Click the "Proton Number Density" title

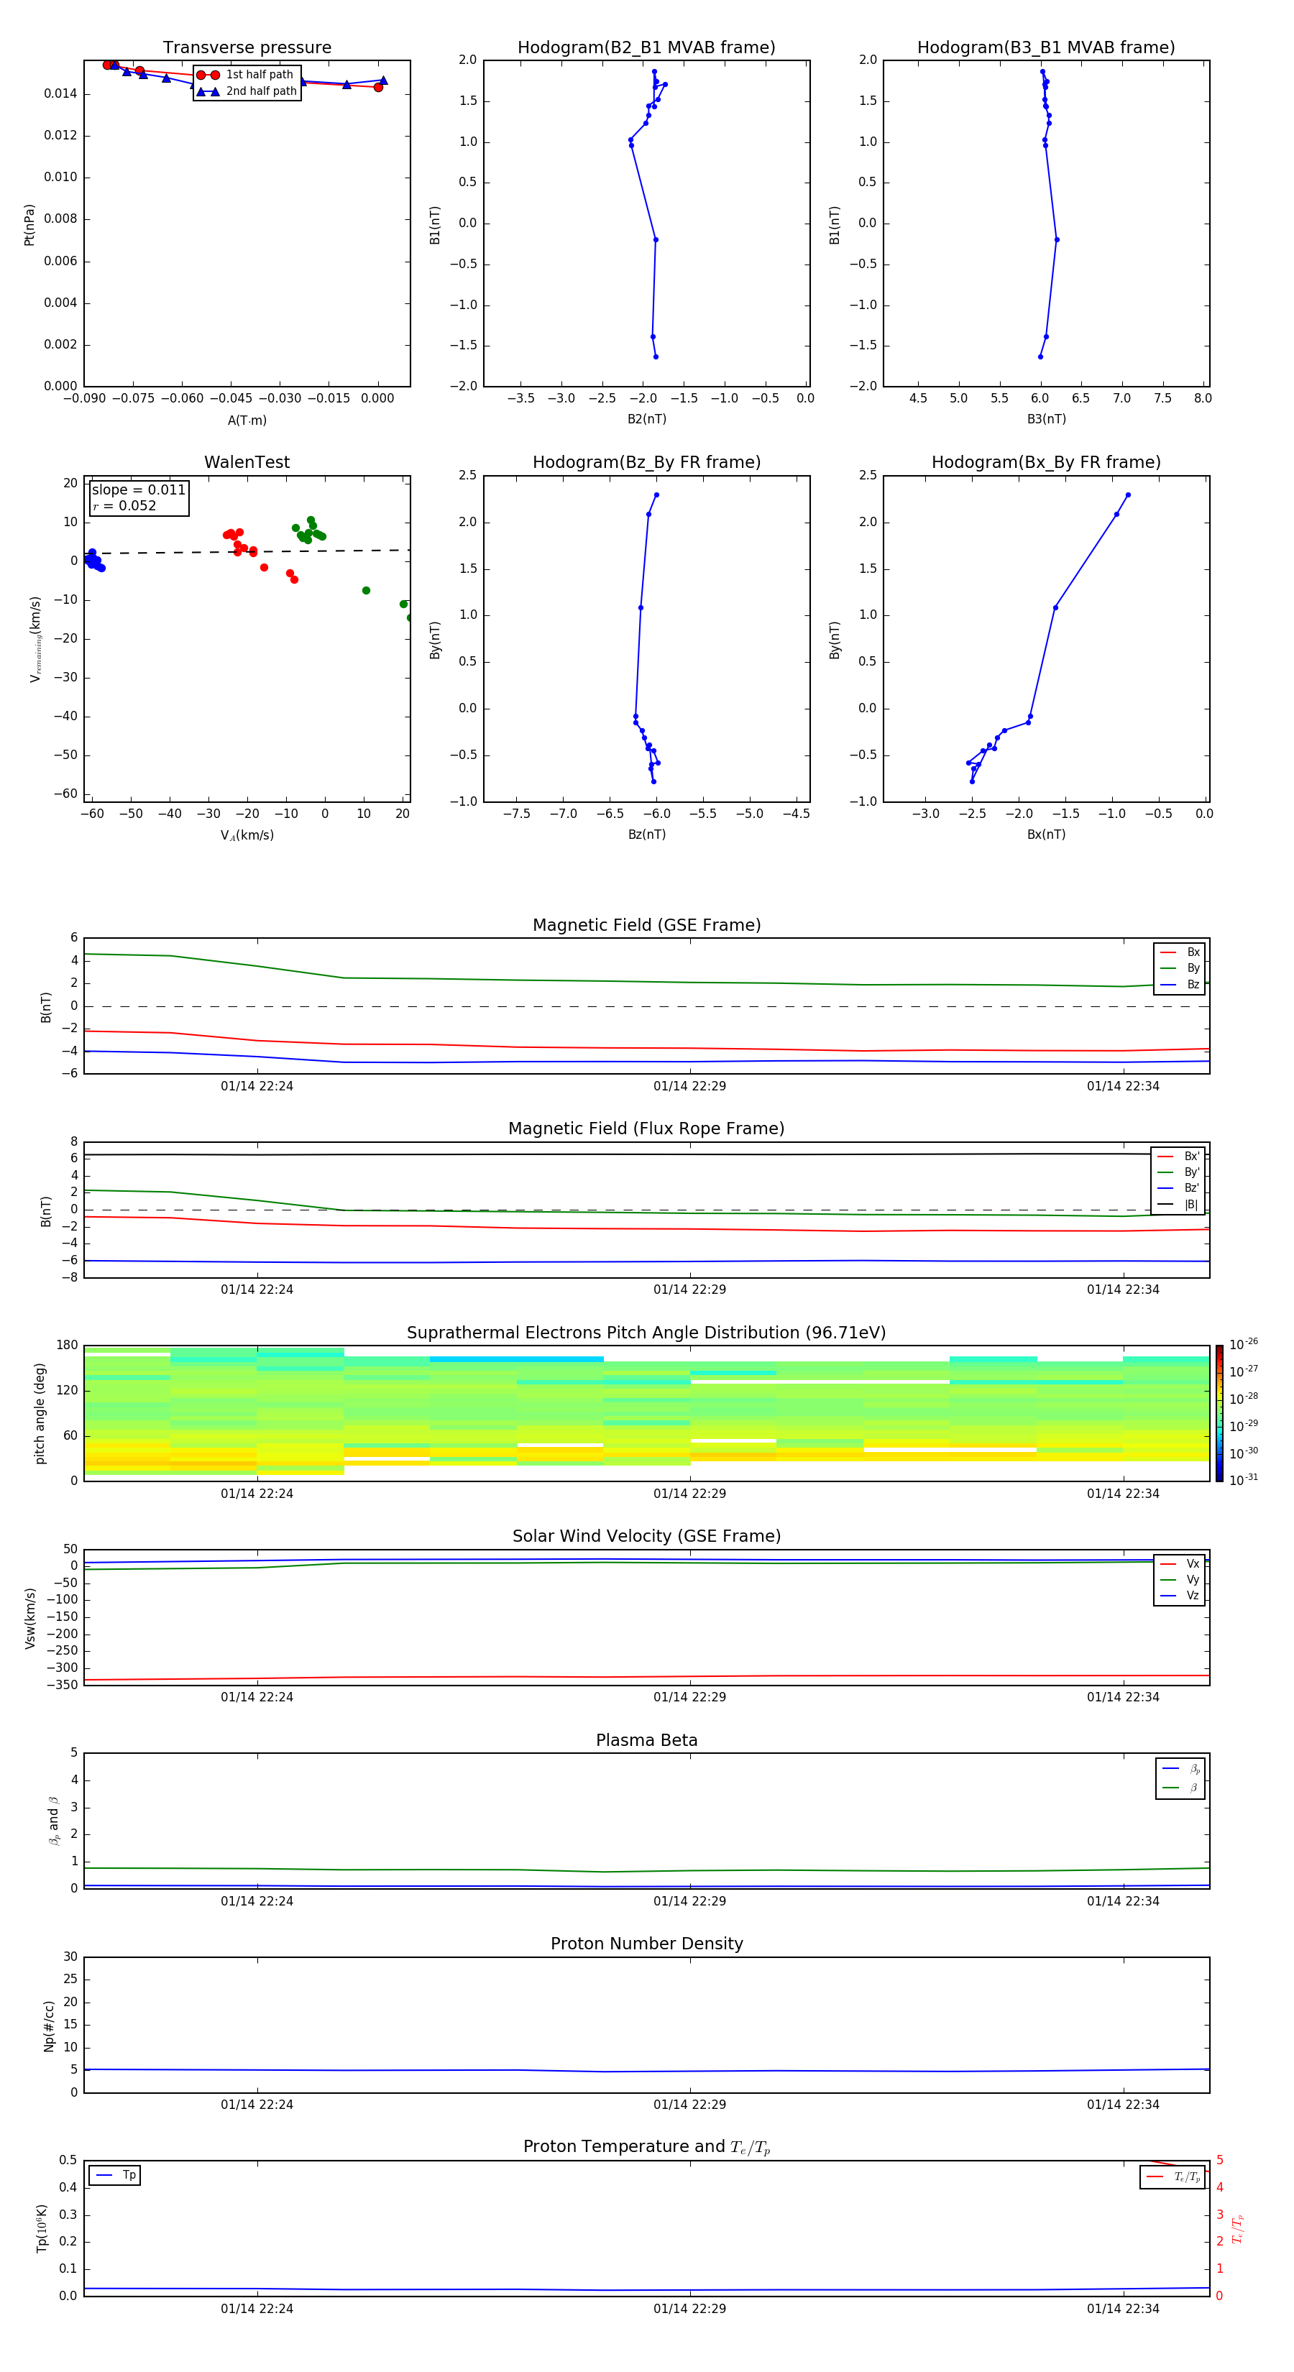pyautogui.click(x=646, y=1944)
